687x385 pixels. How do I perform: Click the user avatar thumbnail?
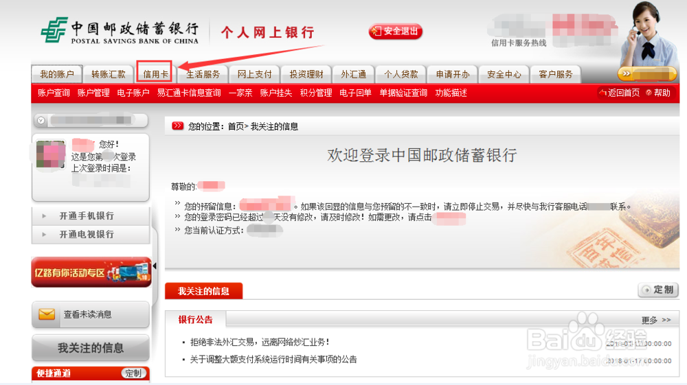click(x=50, y=154)
